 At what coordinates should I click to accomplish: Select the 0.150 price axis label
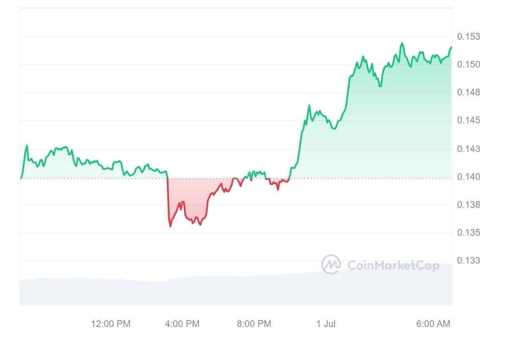[469, 65]
